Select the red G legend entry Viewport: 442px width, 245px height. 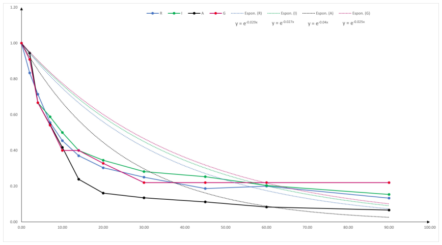pyautogui.click(x=217, y=13)
